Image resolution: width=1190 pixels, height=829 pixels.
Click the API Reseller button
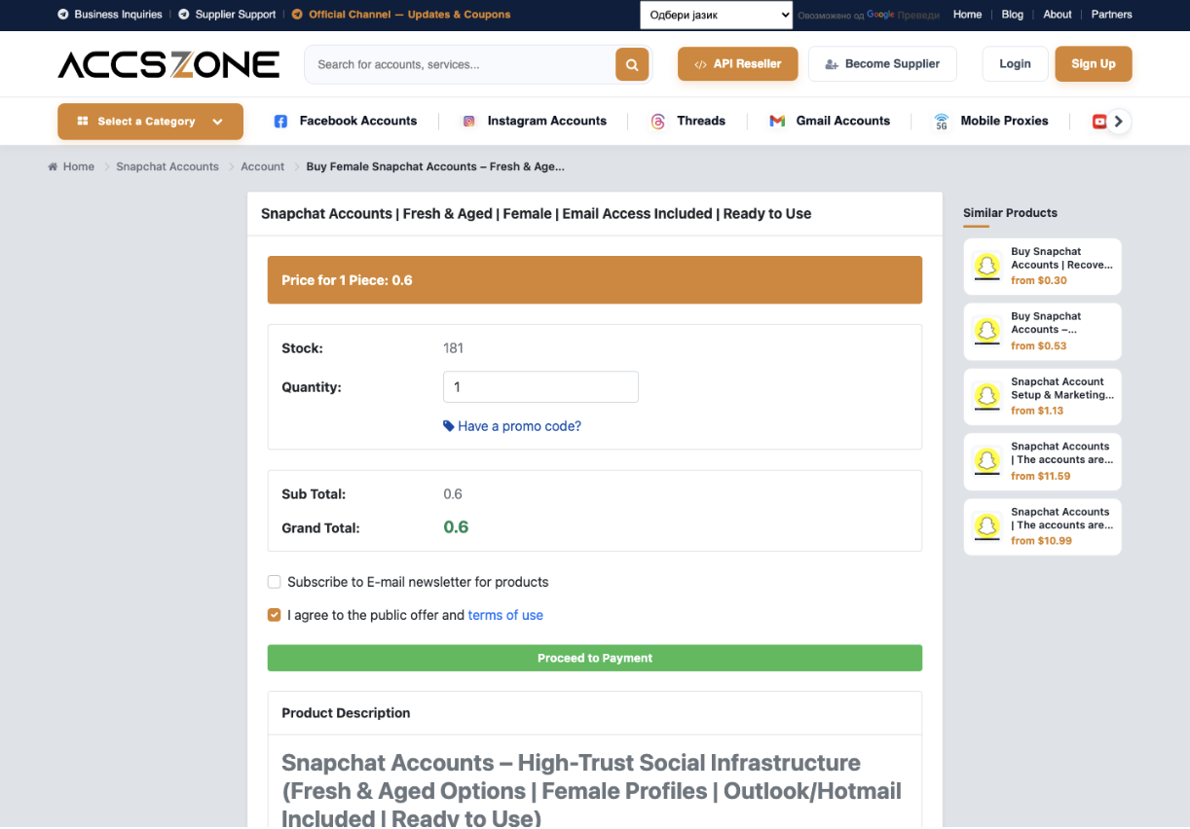click(x=737, y=64)
